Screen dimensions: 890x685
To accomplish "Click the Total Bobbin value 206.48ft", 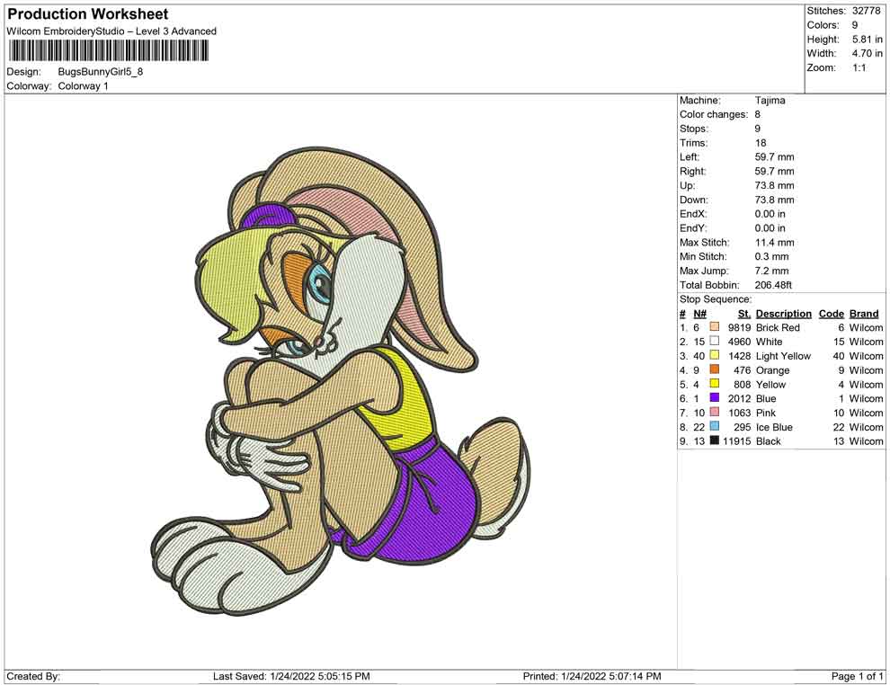I will [x=773, y=285].
